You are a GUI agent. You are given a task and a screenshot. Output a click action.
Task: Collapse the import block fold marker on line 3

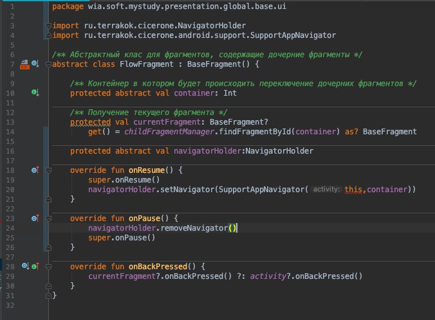[48, 26]
